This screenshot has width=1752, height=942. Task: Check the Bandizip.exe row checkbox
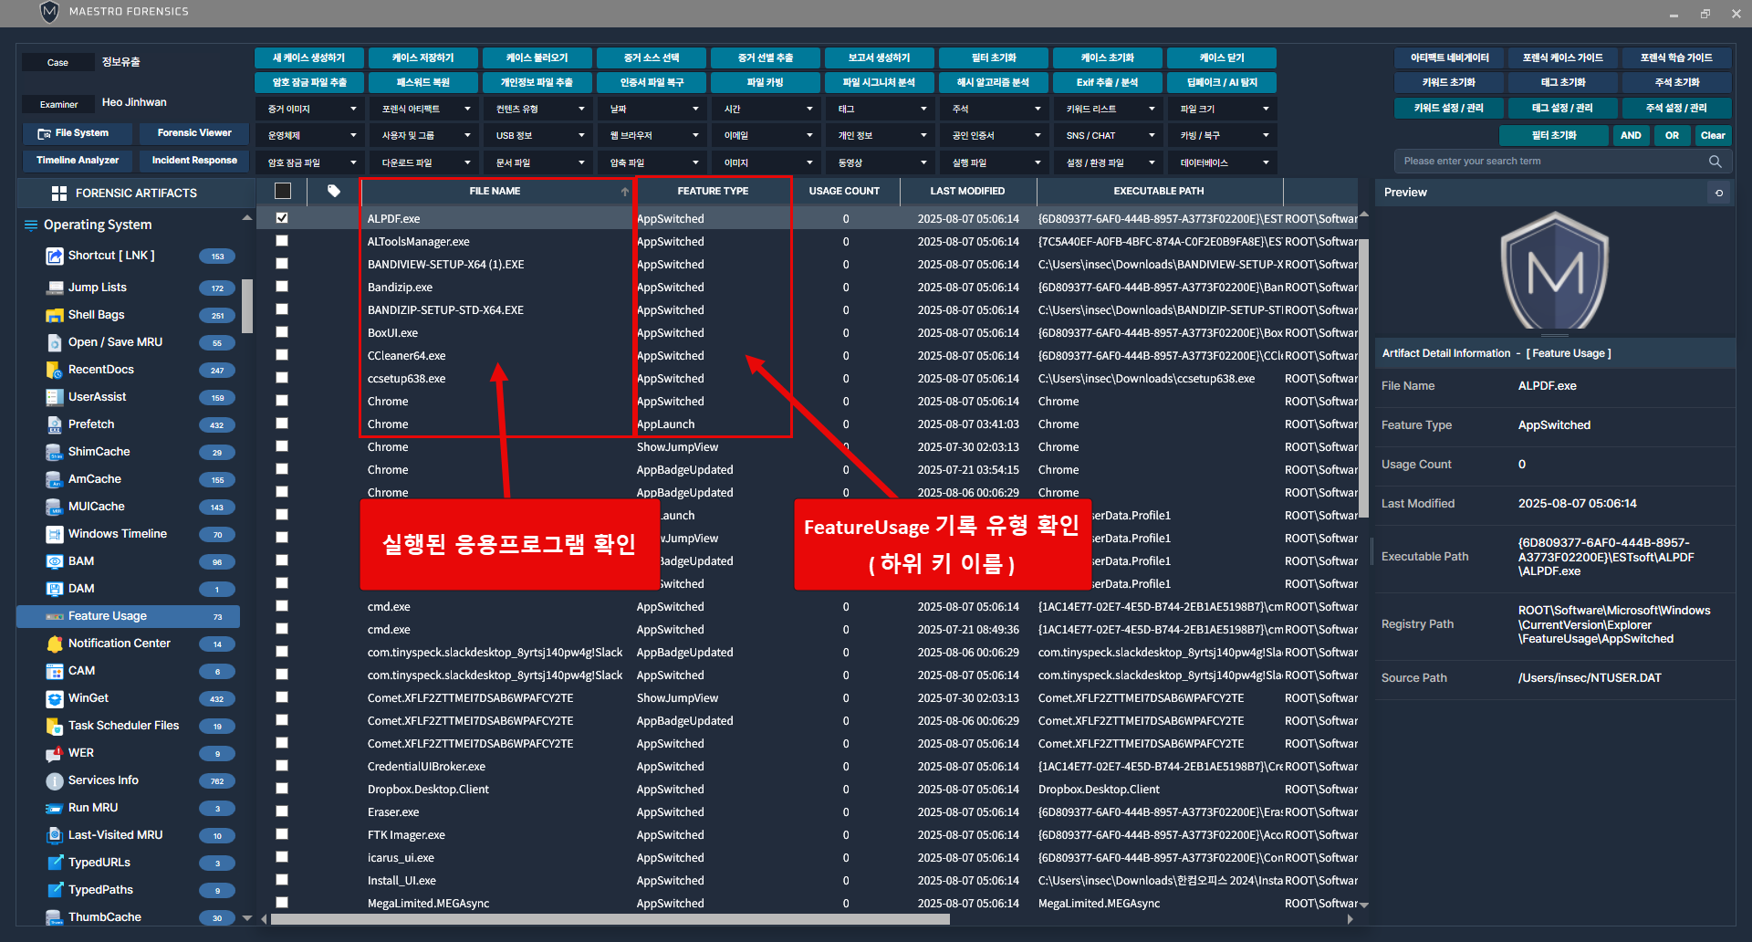282,287
